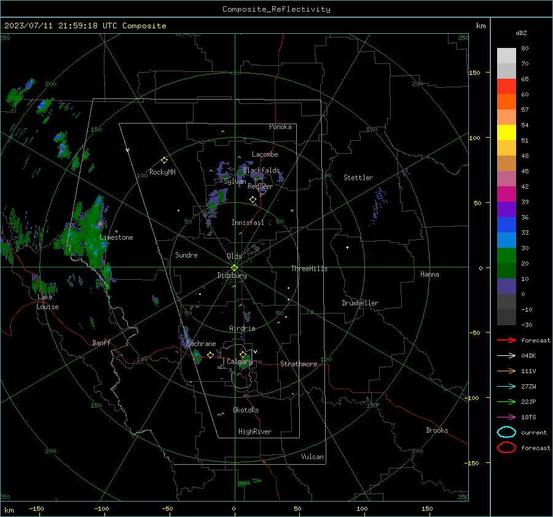Click the Strathmore city label

(299, 364)
